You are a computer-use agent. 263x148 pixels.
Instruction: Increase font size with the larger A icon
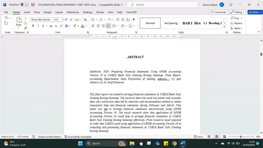[66, 19]
